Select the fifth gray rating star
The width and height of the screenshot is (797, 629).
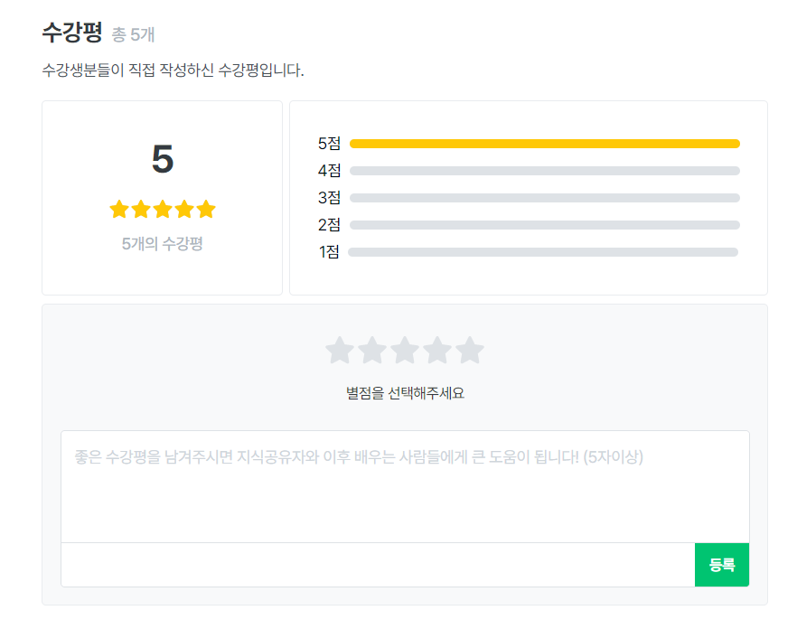[x=470, y=351]
